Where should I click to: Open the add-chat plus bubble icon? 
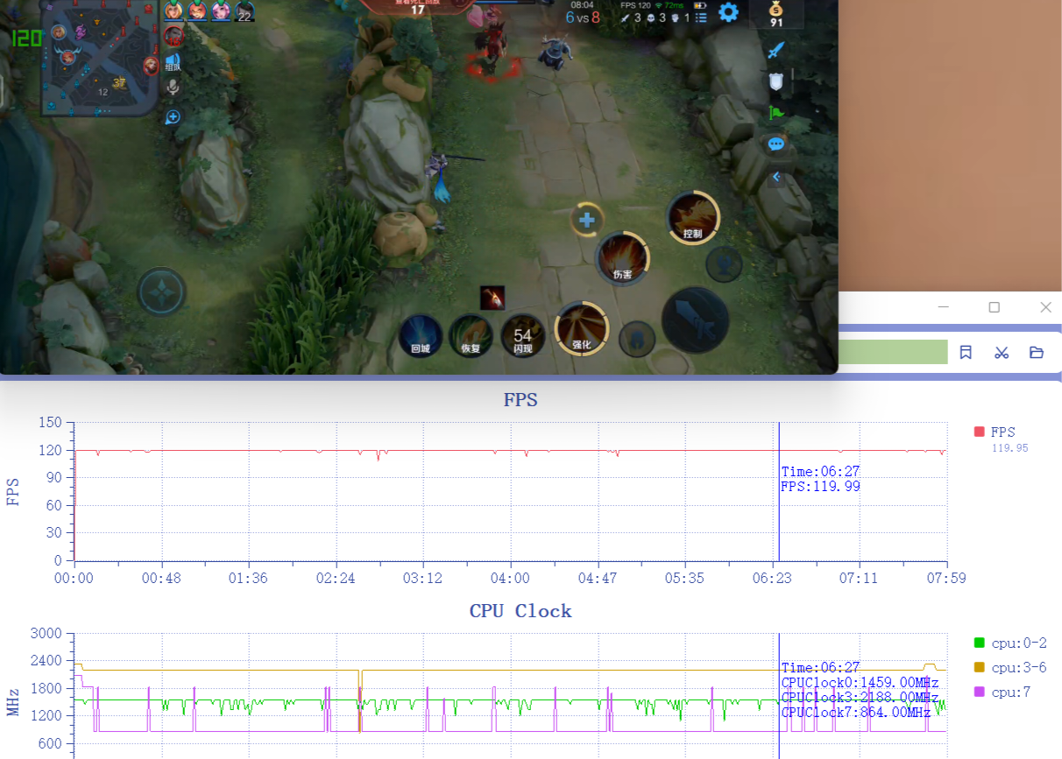tap(173, 116)
